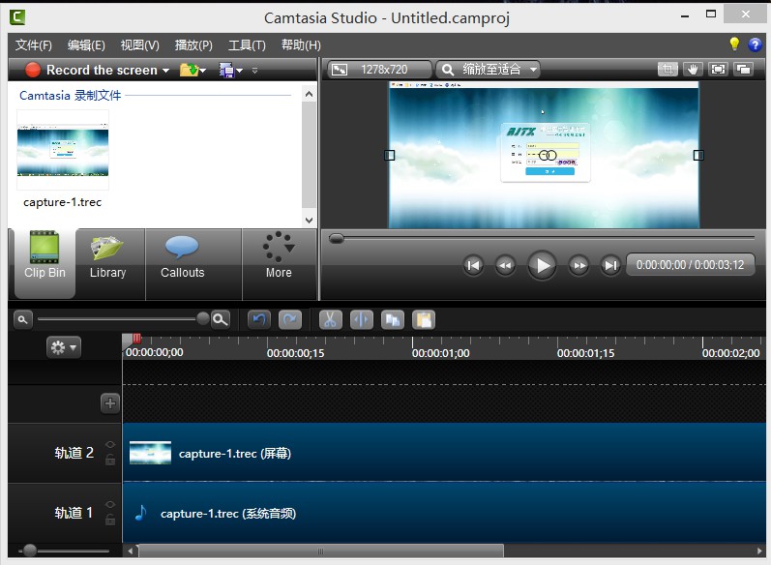This screenshot has height=565, width=771.
Task: Select the capture-1.trec clip thumbnail
Action: coord(63,151)
